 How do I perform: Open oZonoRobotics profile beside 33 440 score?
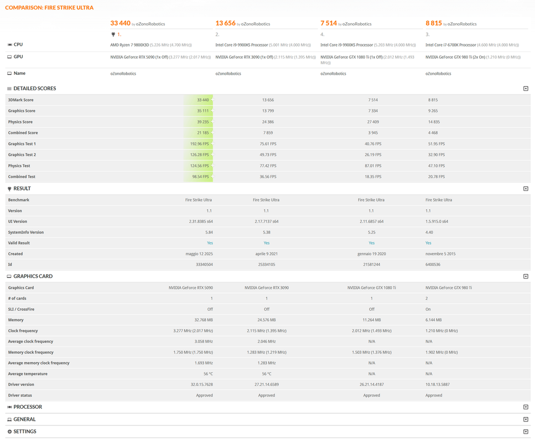click(150, 24)
